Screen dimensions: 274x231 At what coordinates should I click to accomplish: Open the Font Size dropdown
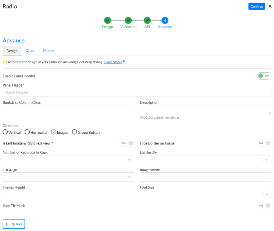click(x=267, y=194)
